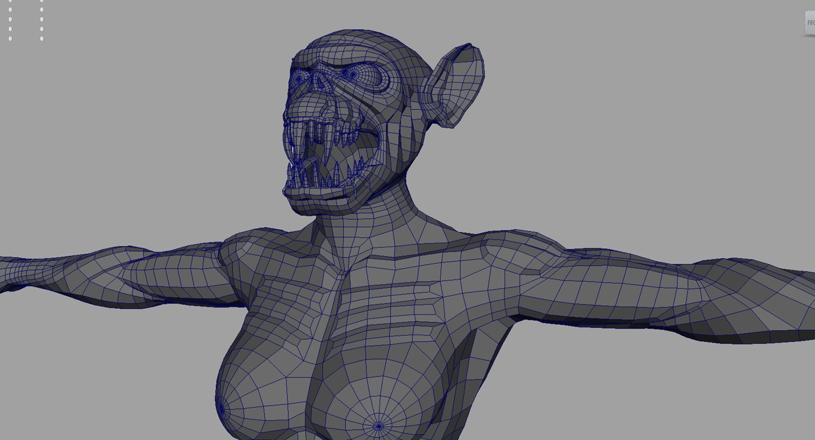
Task: Click the pole vertex on the chest
Action: coord(379,426)
